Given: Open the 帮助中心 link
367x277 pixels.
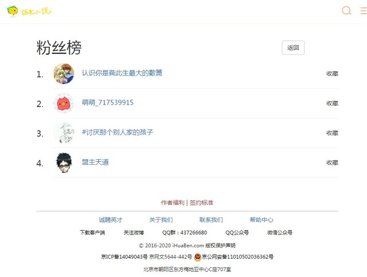Looking at the screenshot, I should (261, 220).
